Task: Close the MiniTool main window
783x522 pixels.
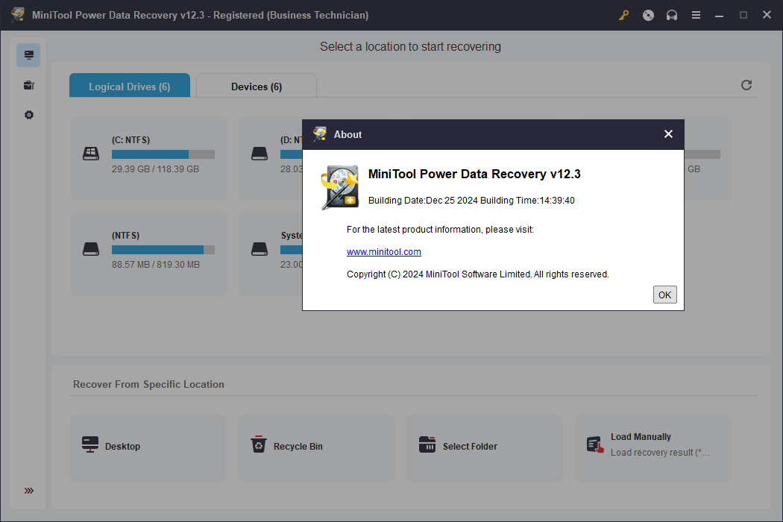Action: (x=767, y=15)
